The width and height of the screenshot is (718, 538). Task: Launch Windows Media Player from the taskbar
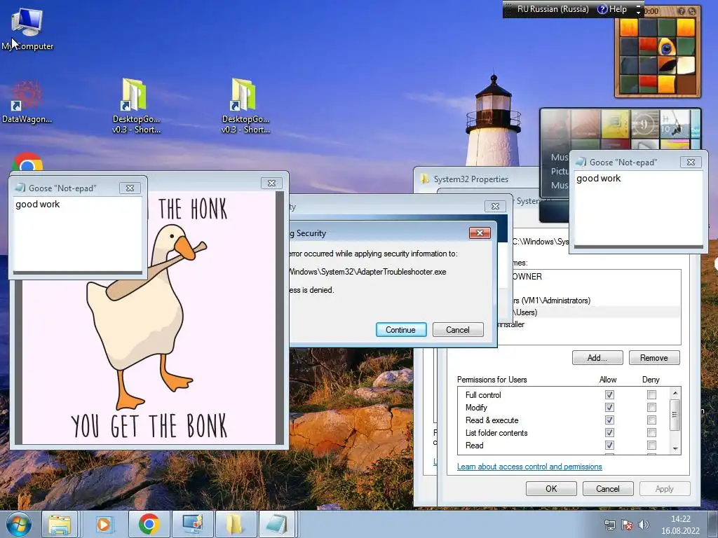pyautogui.click(x=104, y=524)
